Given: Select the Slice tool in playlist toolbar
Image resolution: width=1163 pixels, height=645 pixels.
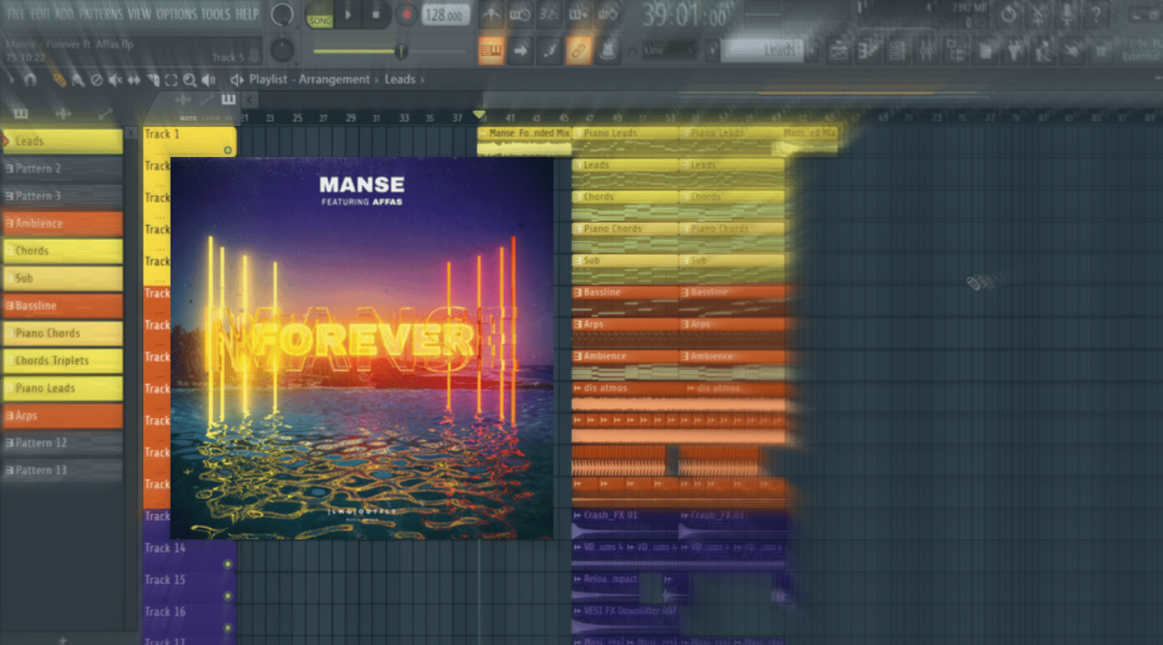Looking at the screenshot, I should pos(153,80).
